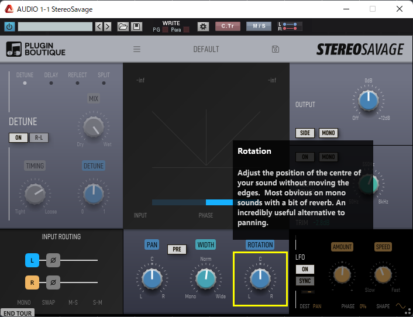Toggle the R-L button
This screenshot has height=317, width=413.
(39, 137)
